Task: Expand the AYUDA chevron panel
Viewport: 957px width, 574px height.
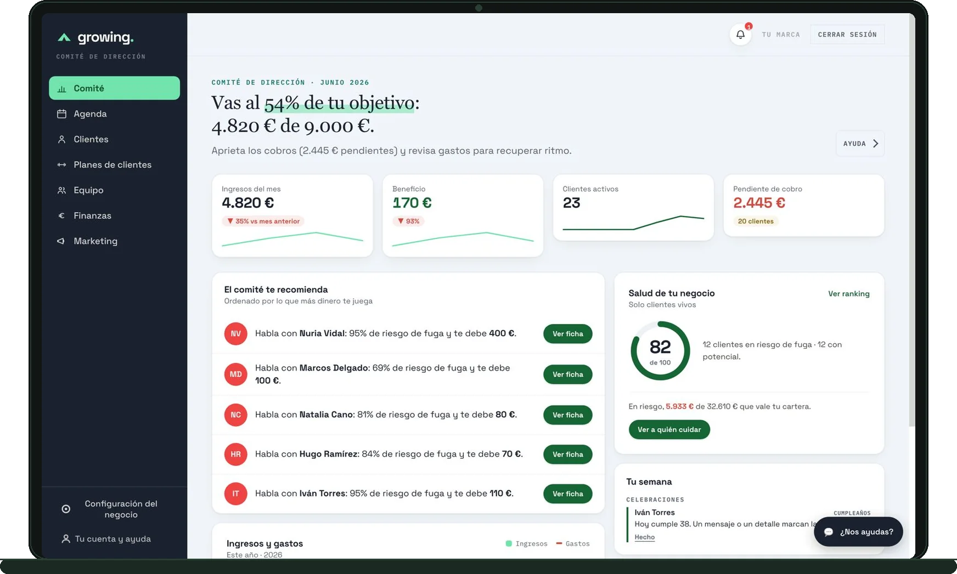Action: point(860,144)
